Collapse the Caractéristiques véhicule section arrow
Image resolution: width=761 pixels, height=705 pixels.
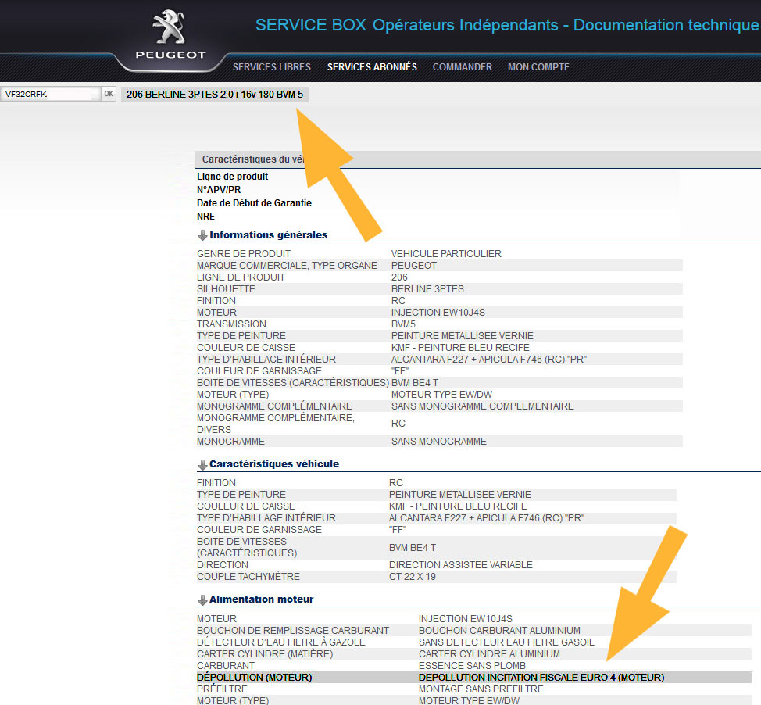pos(202,464)
